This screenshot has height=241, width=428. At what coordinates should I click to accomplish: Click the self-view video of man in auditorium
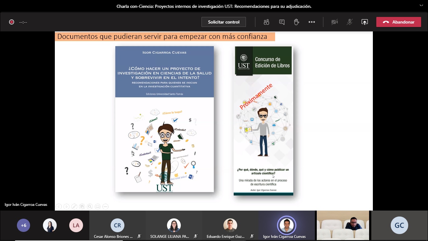click(343, 225)
